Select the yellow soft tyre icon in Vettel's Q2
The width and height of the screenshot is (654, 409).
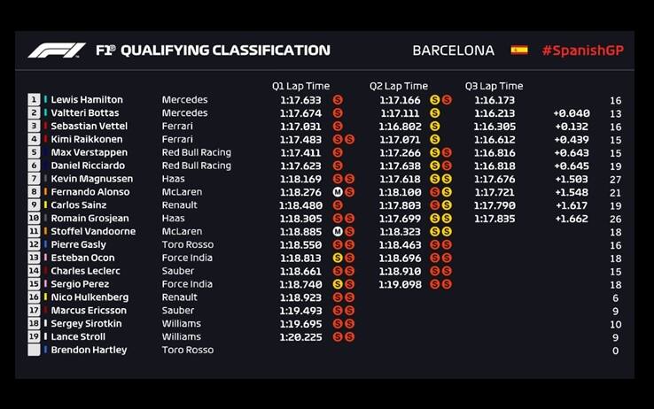[435, 127]
